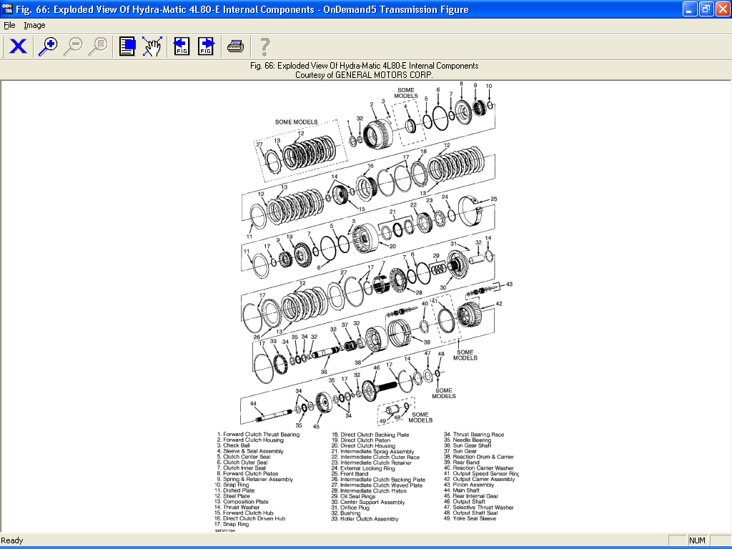732x549 pixels.
Task: Click legend entry '38. Reaction Drum & Carrier'
Action: (478, 457)
